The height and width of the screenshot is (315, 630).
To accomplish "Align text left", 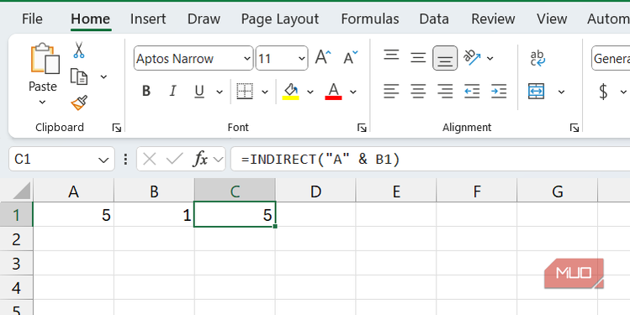I will (391, 92).
